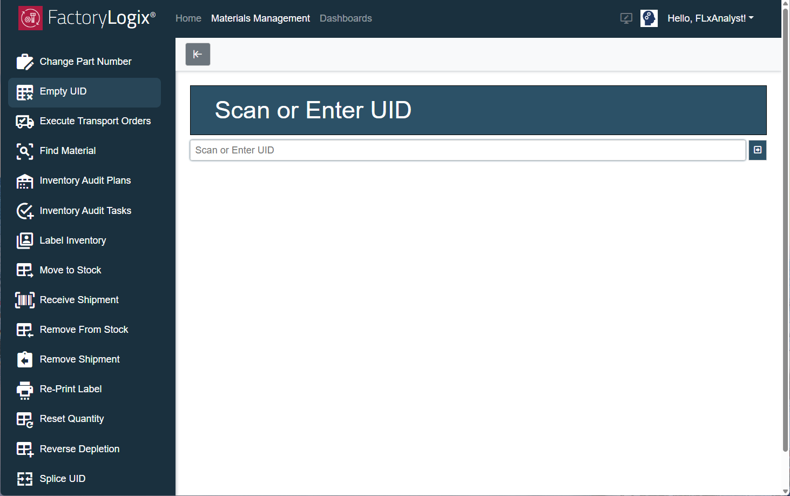Select the Move to Stock tool
The image size is (790, 496).
tap(70, 270)
